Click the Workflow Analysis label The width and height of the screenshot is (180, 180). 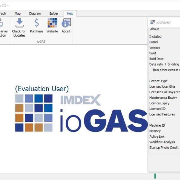coord(162,142)
